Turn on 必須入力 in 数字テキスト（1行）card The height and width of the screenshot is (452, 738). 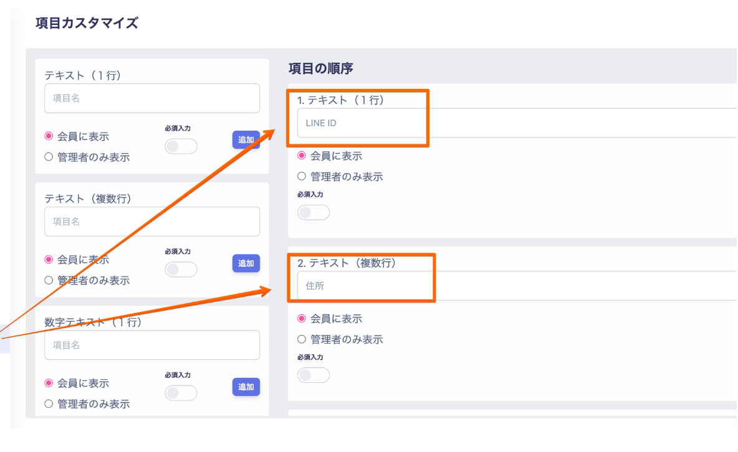click(181, 393)
